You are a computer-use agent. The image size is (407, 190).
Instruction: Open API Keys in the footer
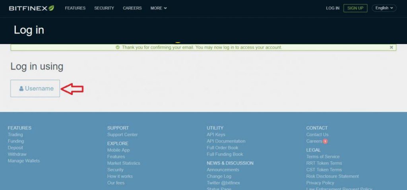(216, 134)
